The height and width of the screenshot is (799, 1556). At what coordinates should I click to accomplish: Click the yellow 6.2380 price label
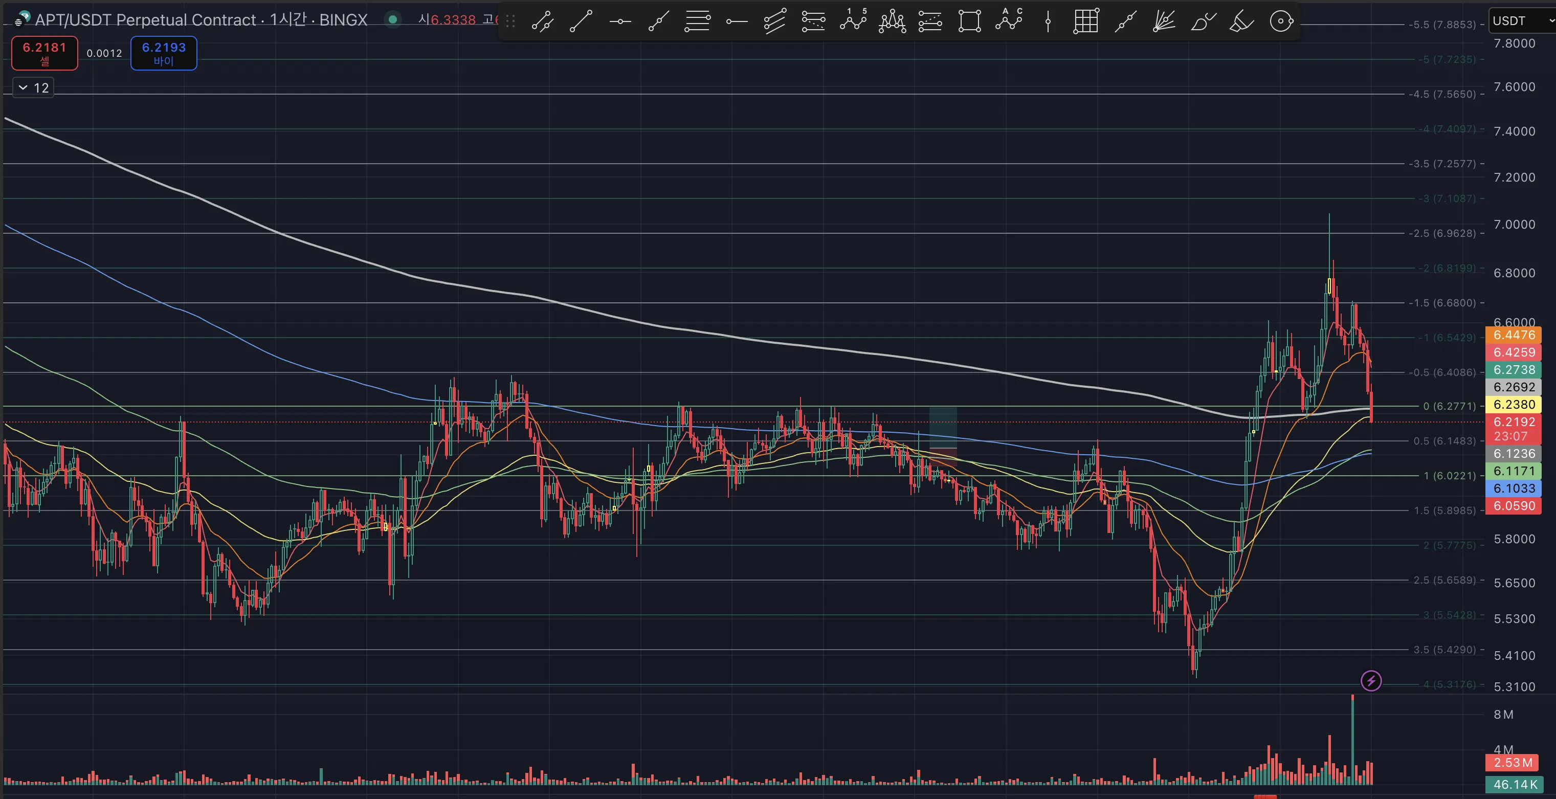(x=1513, y=405)
